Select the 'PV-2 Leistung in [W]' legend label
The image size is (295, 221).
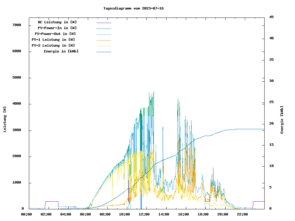[x=53, y=45]
